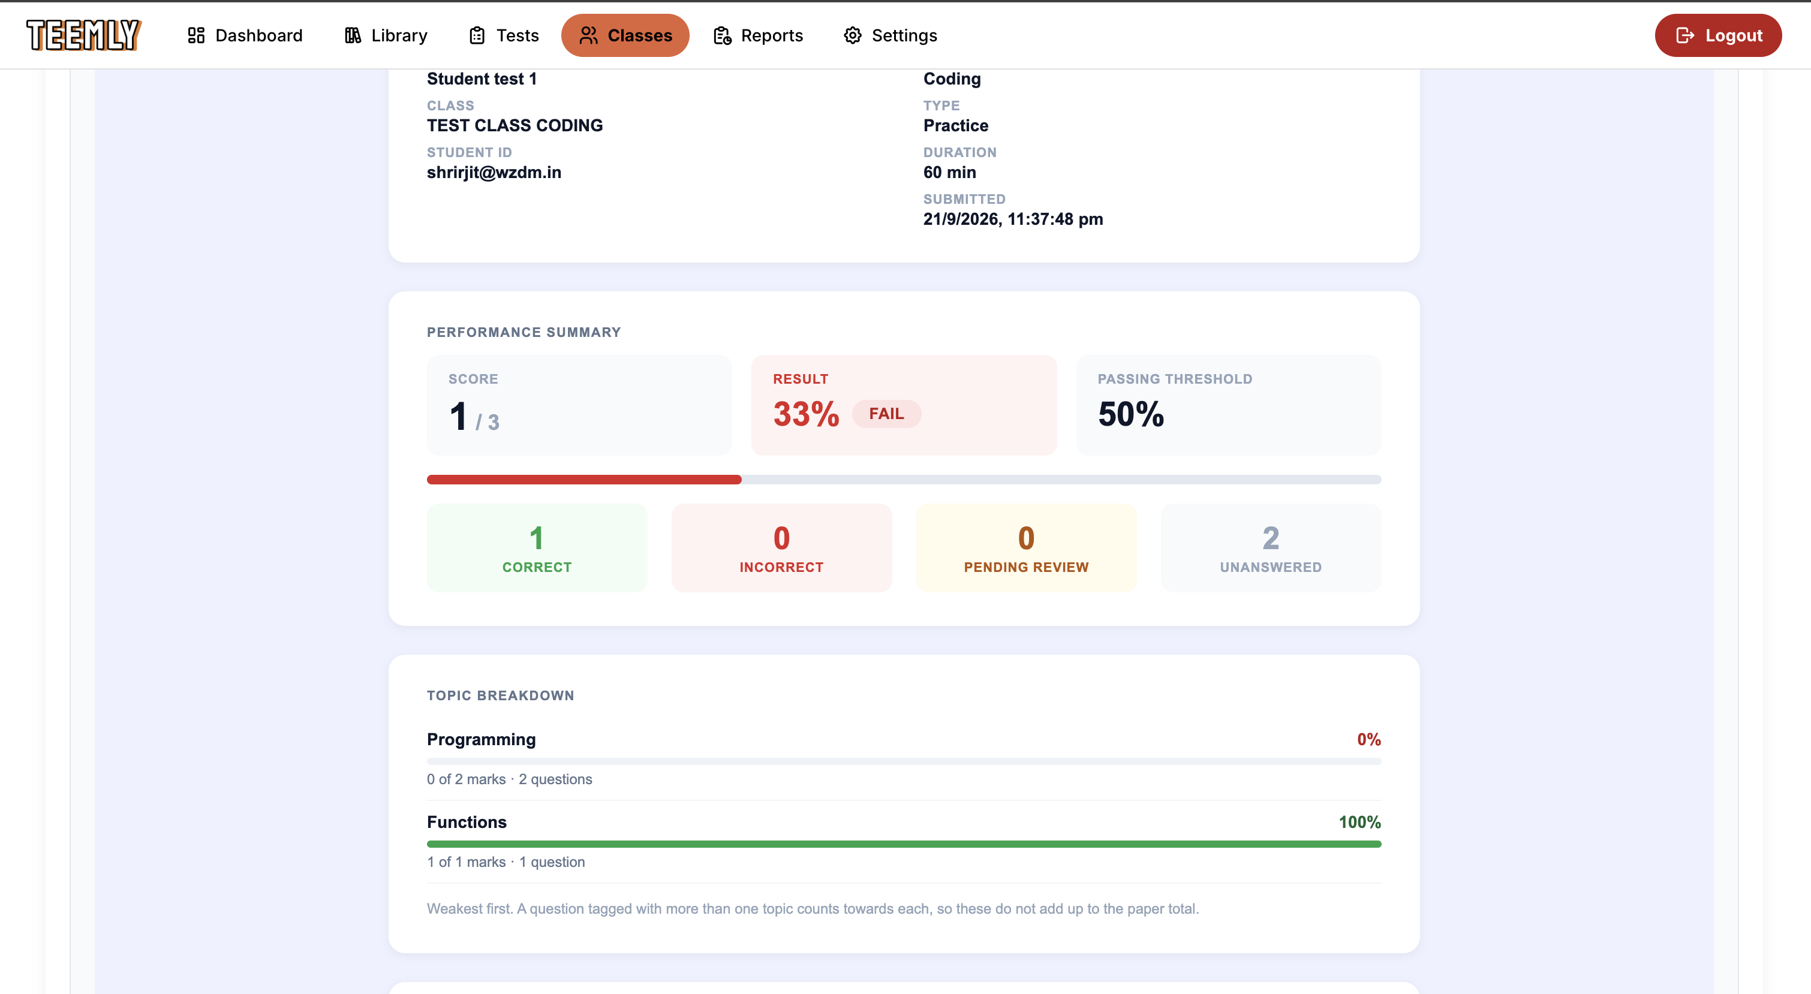Click the student email shrirjit@wzdm.in
The width and height of the screenshot is (1811, 994).
tap(494, 172)
